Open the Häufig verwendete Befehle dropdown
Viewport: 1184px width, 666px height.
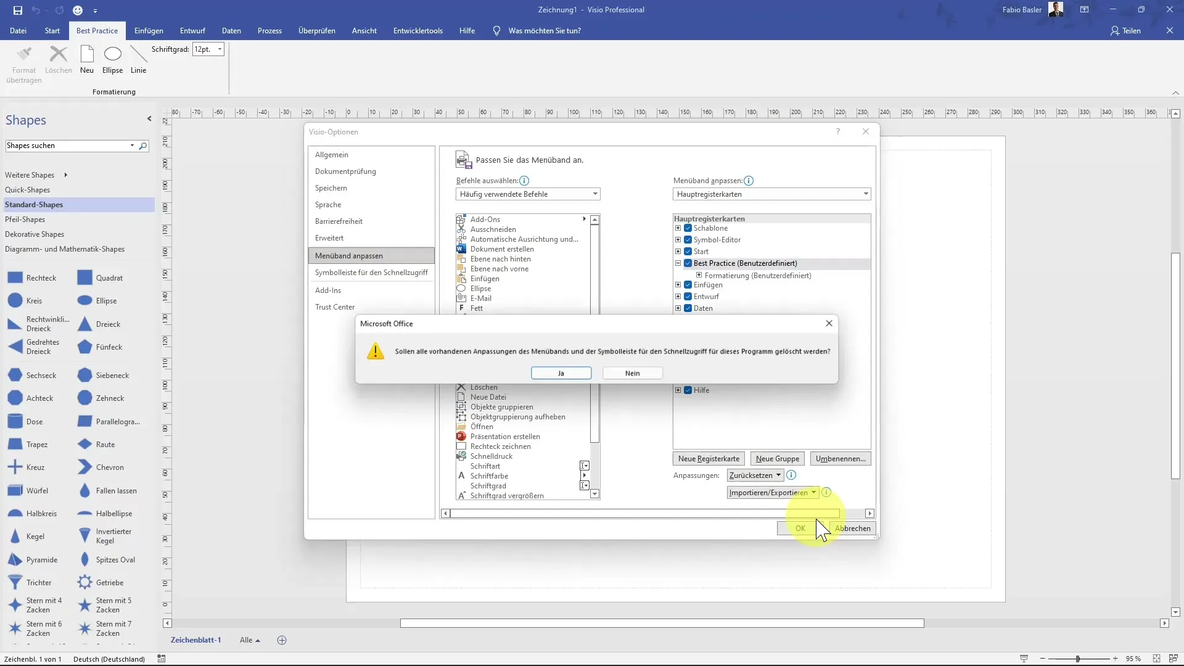pyautogui.click(x=528, y=194)
